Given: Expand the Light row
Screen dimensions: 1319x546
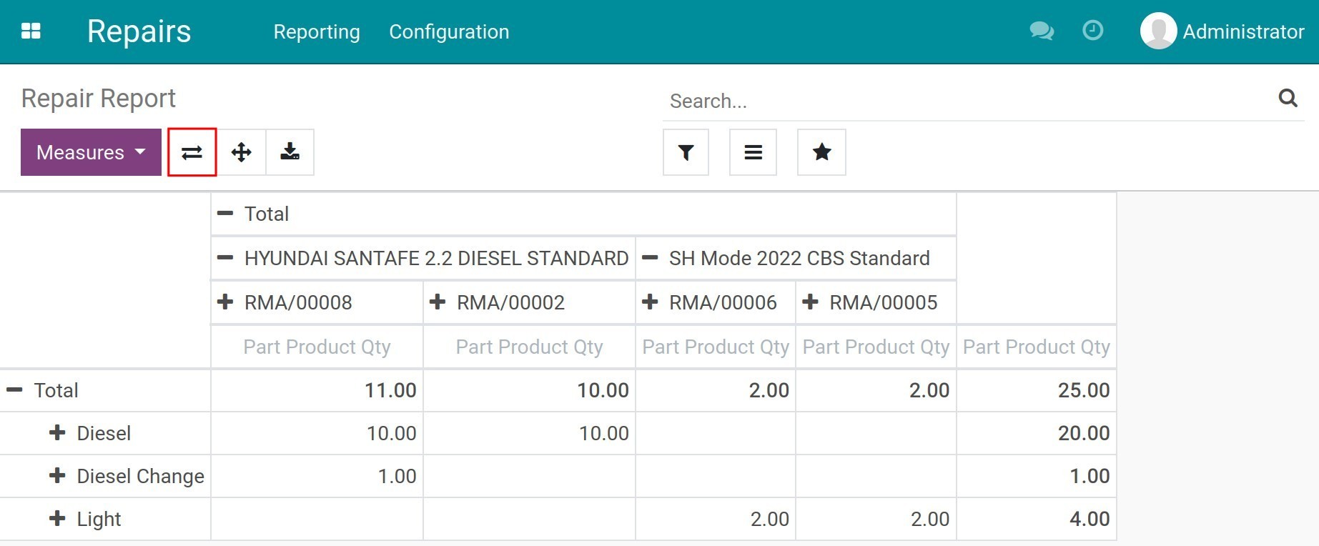Looking at the screenshot, I should pos(57,518).
